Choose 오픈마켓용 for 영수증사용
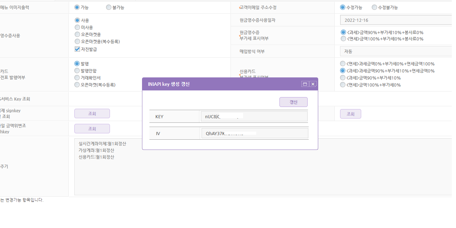Image resolution: width=456 pixels, height=228 pixels. pos(77,34)
